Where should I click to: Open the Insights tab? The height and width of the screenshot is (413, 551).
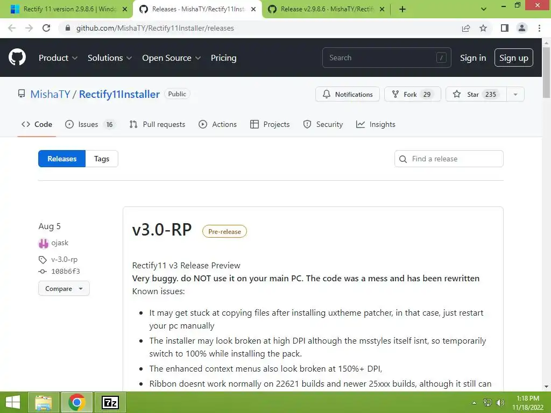coord(376,124)
